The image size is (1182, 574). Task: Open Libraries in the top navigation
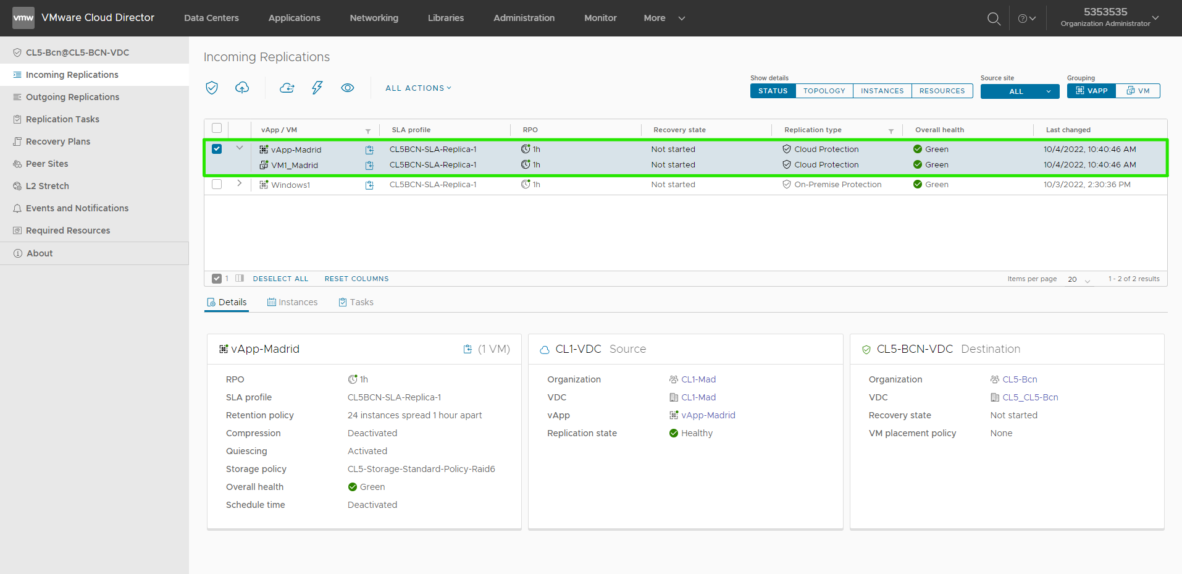tap(446, 18)
